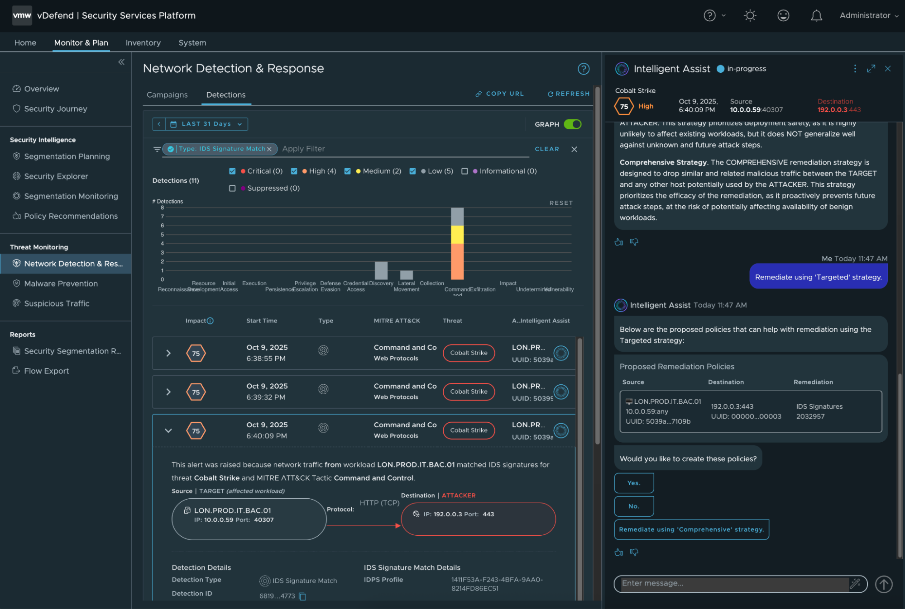Enable the Informational severity checkbox
This screenshot has height=609, width=905.
pos(464,171)
